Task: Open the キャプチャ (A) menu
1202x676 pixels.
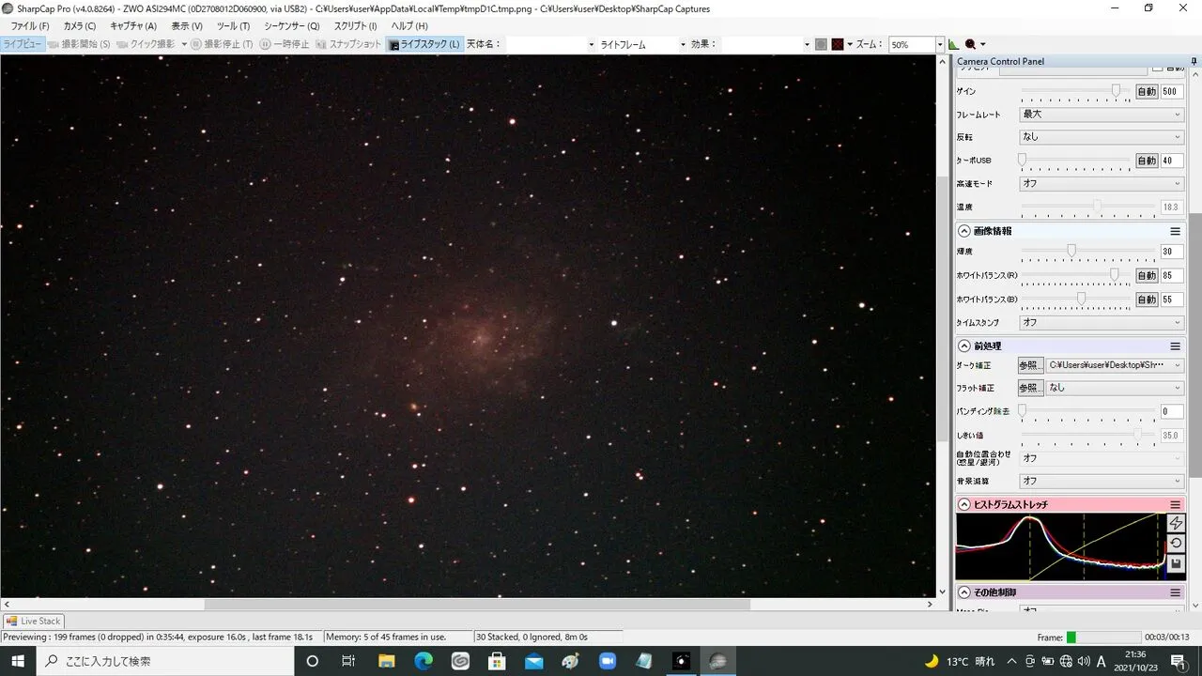Action: [132, 26]
